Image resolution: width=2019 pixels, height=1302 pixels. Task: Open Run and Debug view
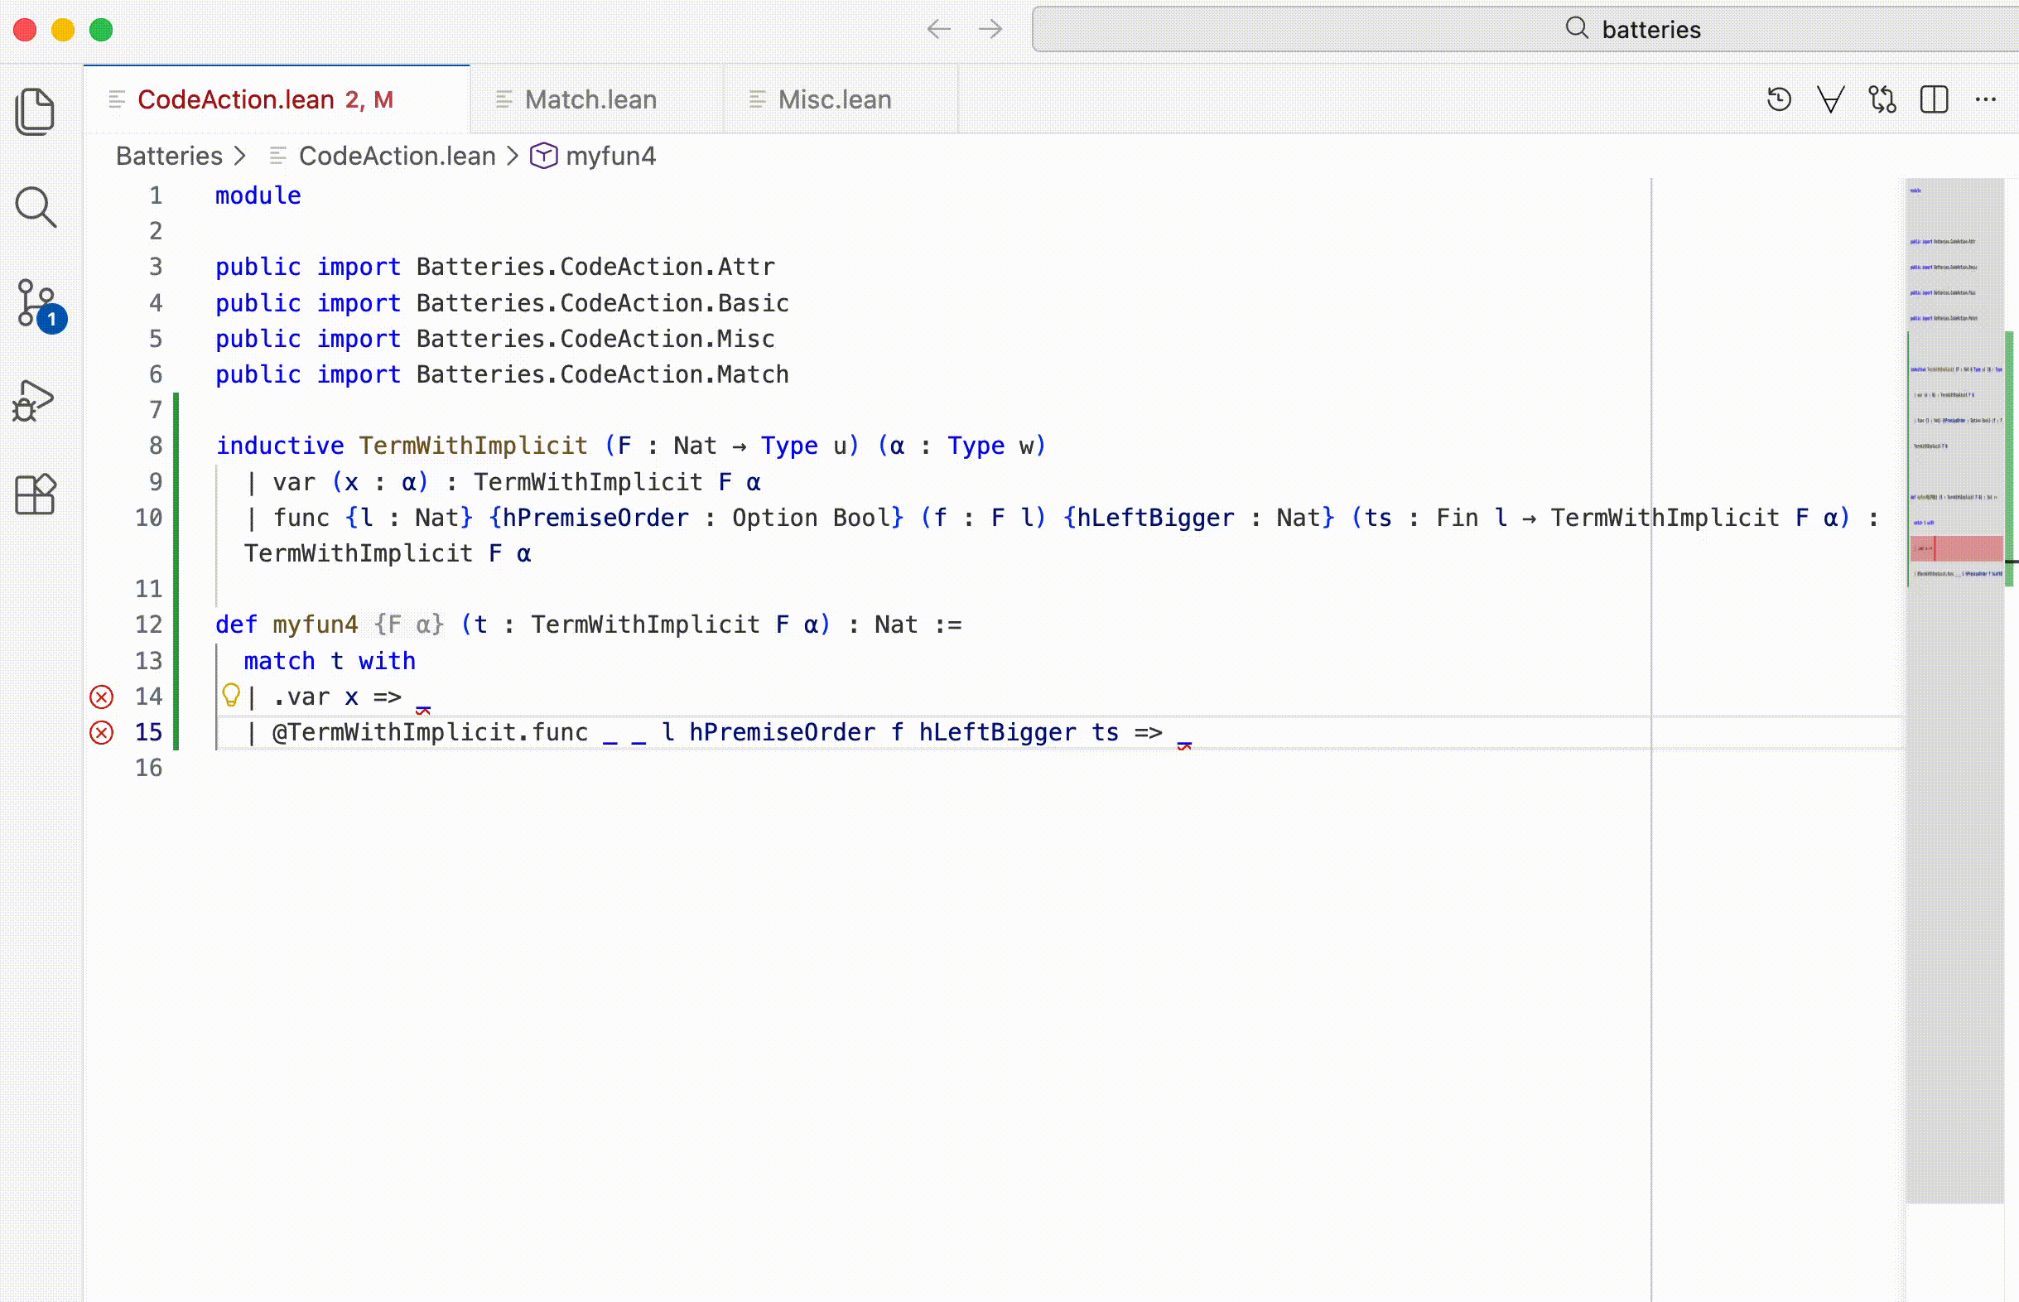click(x=34, y=401)
